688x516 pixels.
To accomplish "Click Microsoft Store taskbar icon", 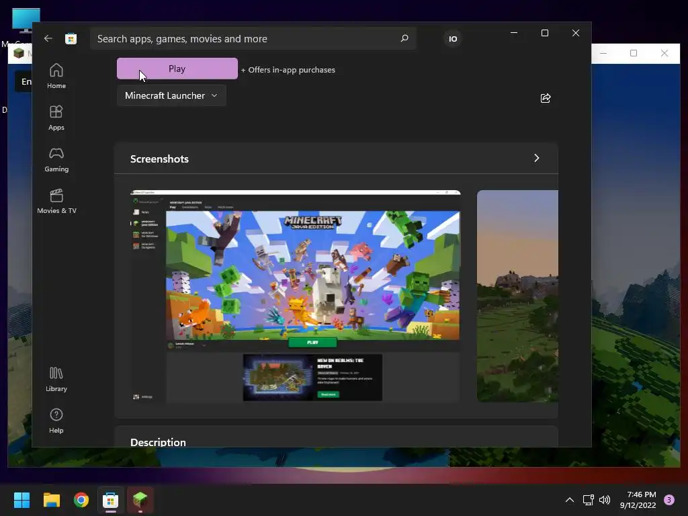I will tap(111, 500).
